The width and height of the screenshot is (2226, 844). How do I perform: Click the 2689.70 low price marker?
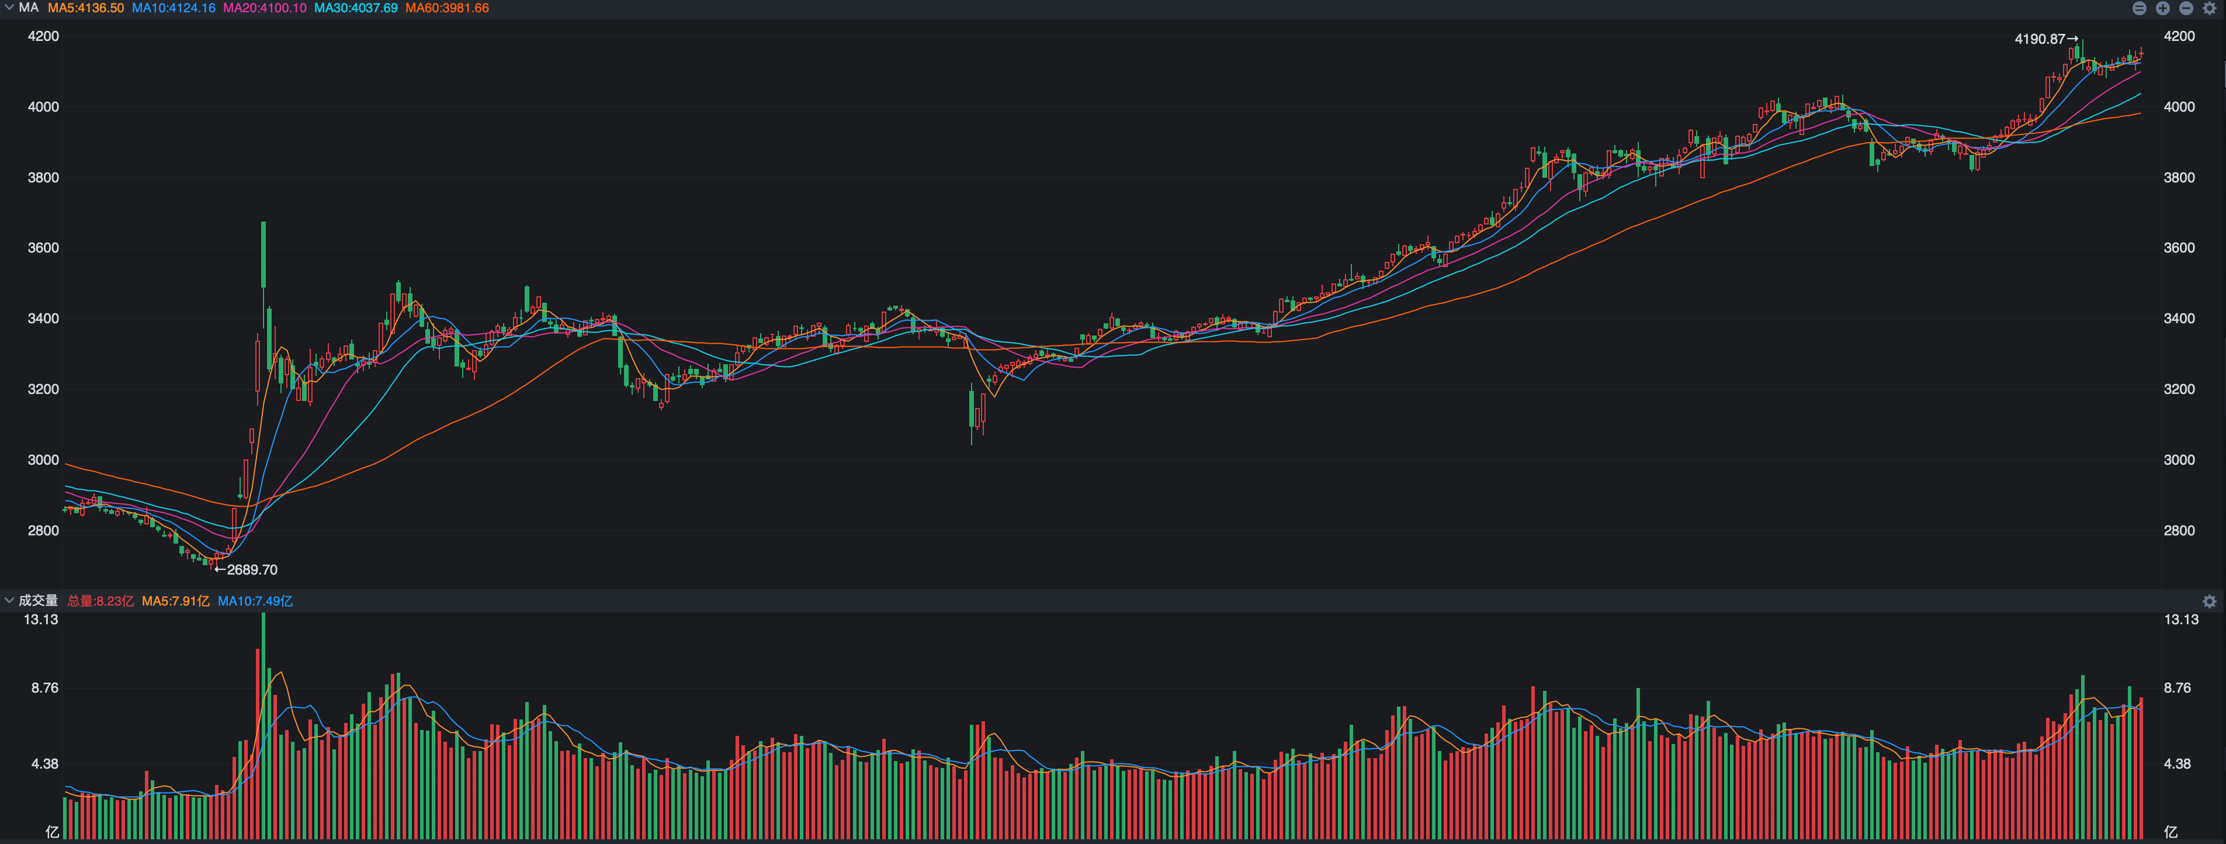[251, 570]
